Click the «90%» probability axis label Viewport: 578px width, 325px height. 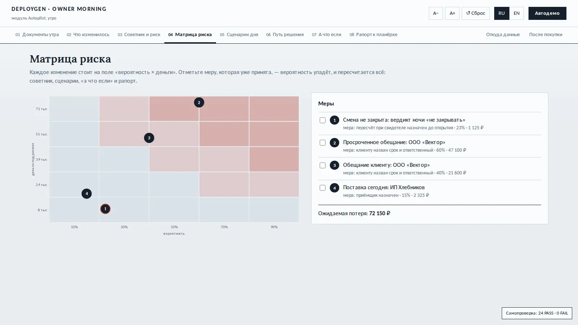(274, 227)
